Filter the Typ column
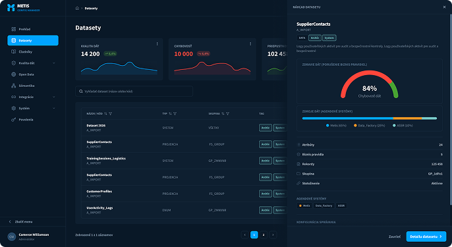The height and width of the screenshot is (247, 452). pos(175,114)
